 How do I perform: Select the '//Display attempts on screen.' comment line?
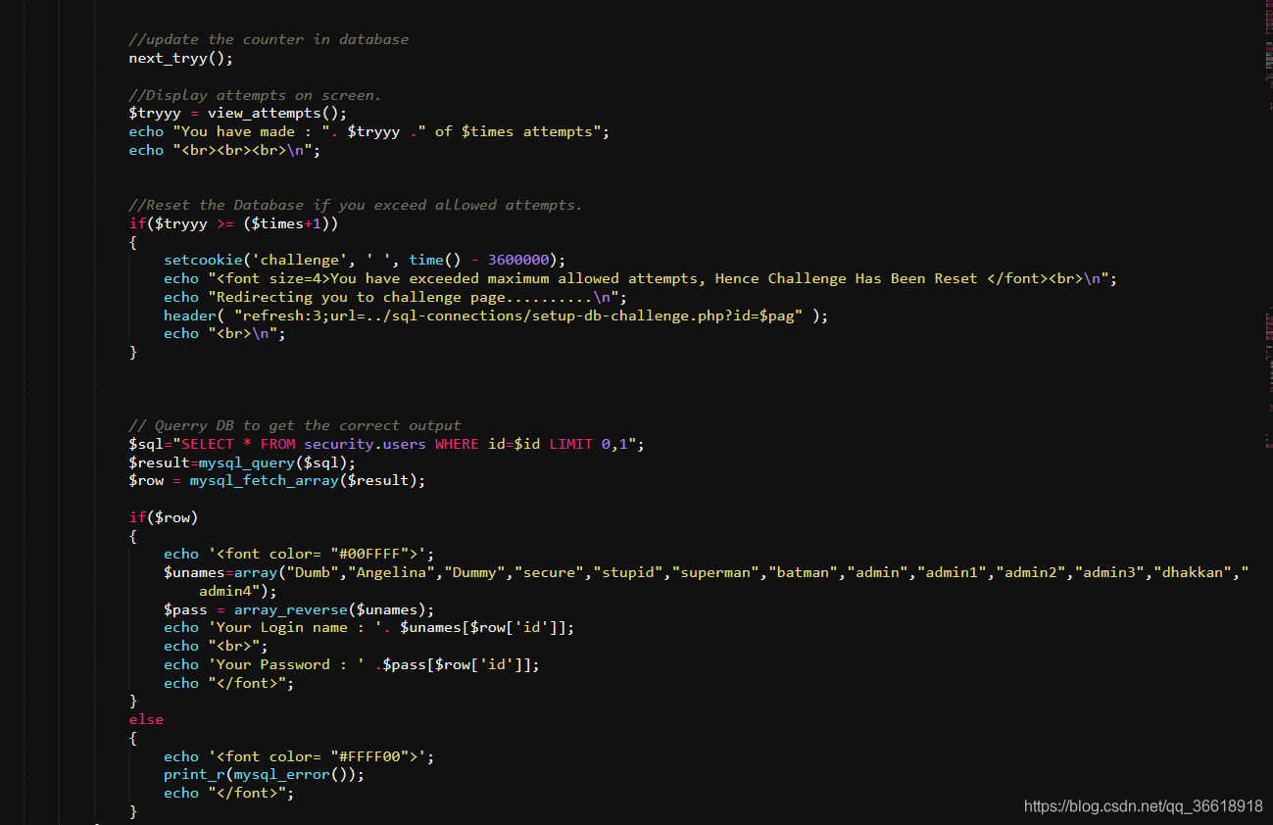pyautogui.click(x=255, y=95)
